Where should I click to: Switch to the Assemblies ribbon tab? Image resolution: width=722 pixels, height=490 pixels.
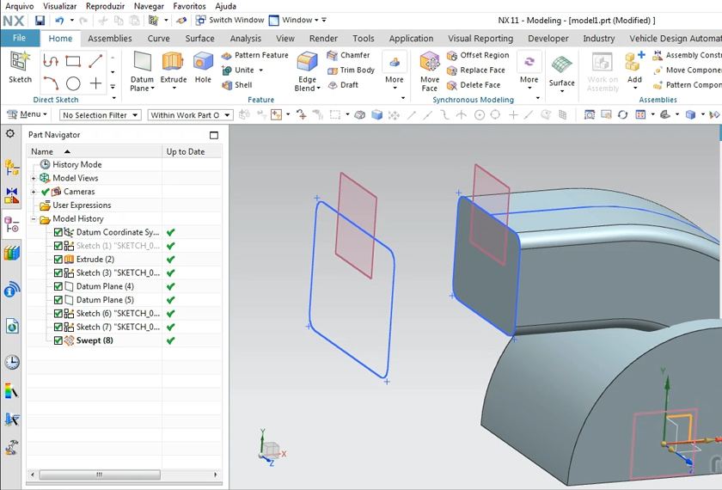coord(110,38)
